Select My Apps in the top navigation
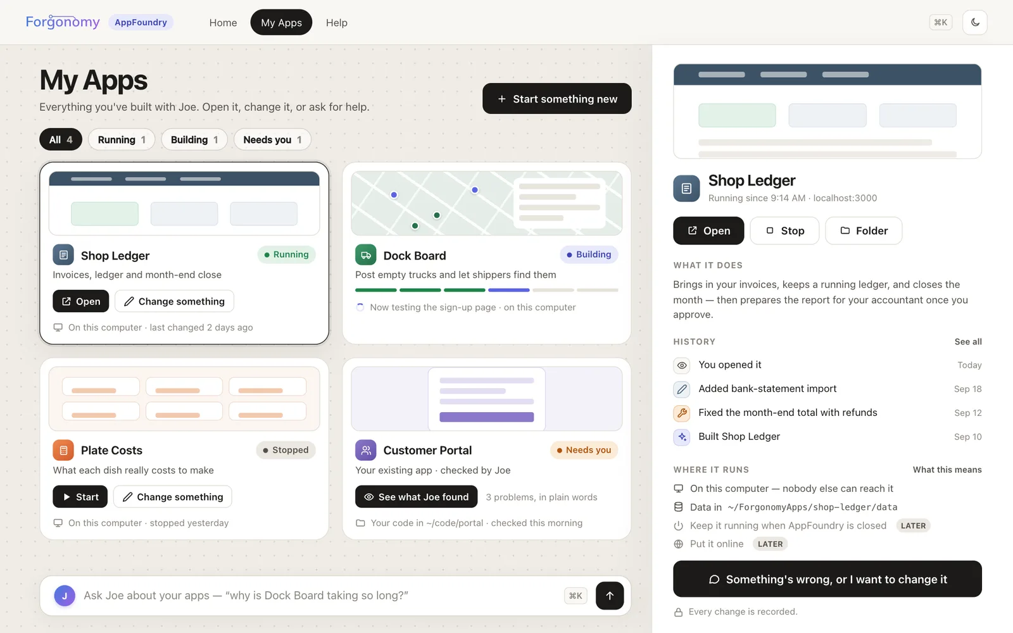The image size is (1013, 633). 281,22
